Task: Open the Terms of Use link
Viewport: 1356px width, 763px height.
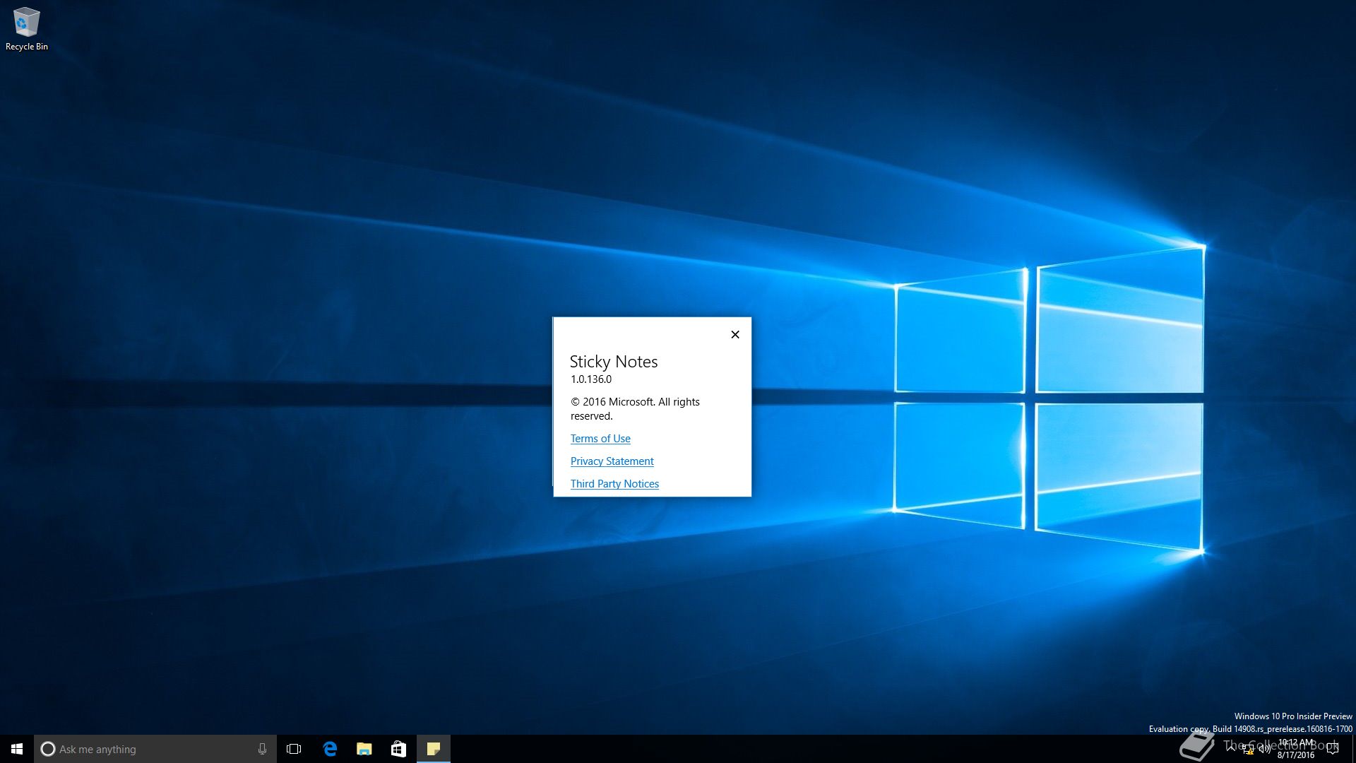Action: tap(600, 439)
